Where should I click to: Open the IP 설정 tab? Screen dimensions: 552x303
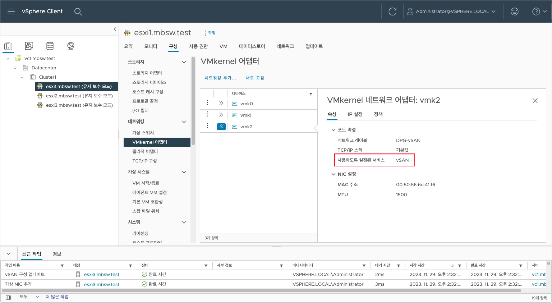click(x=355, y=114)
